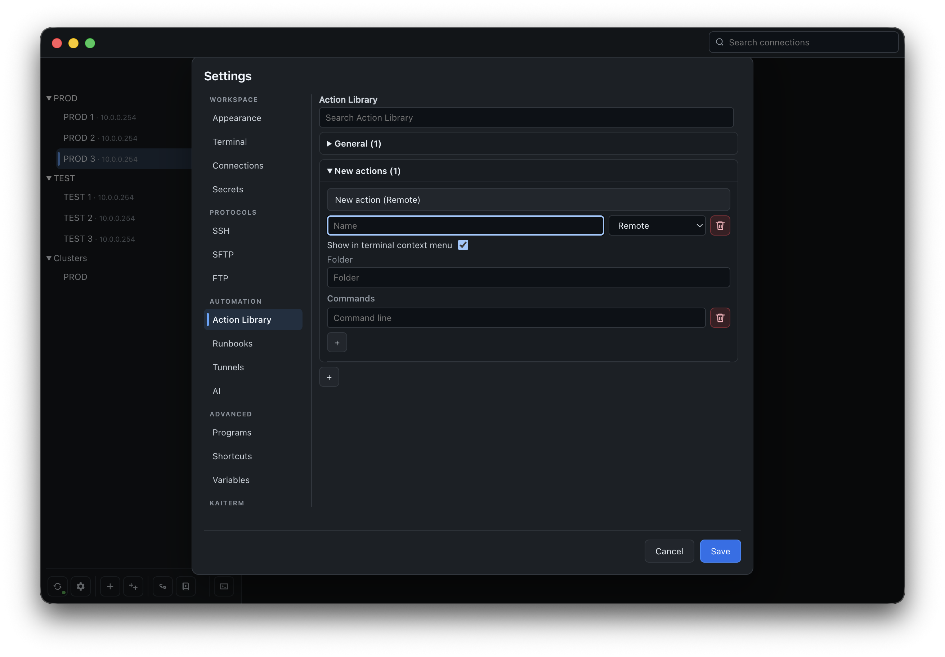Open the Secrets settings page

tap(253, 189)
